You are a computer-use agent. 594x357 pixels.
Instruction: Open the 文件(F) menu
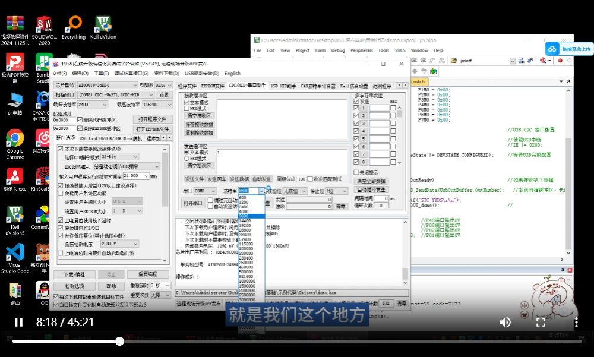click(59, 74)
